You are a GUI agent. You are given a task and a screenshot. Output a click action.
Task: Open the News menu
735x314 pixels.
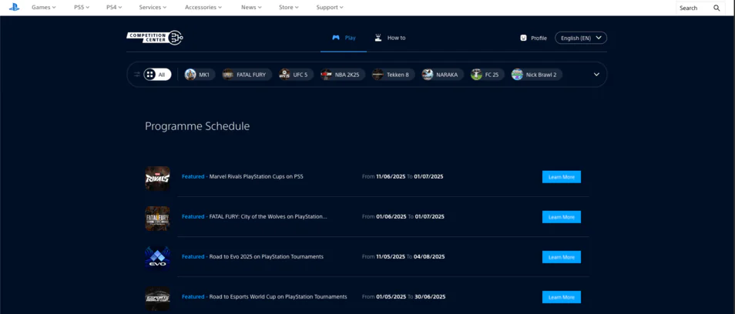point(251,8)
